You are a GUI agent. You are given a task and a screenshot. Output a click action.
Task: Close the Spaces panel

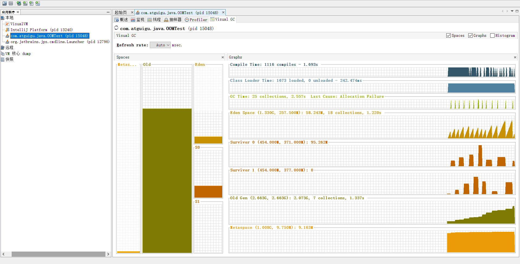(223, 57)
